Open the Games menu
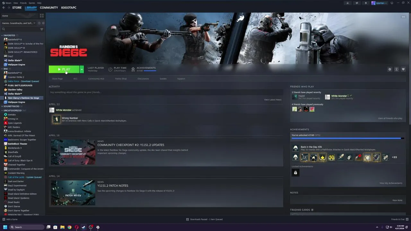Image resolution: width=411 pixels, height=231 pixels. (x=32, y=3)
